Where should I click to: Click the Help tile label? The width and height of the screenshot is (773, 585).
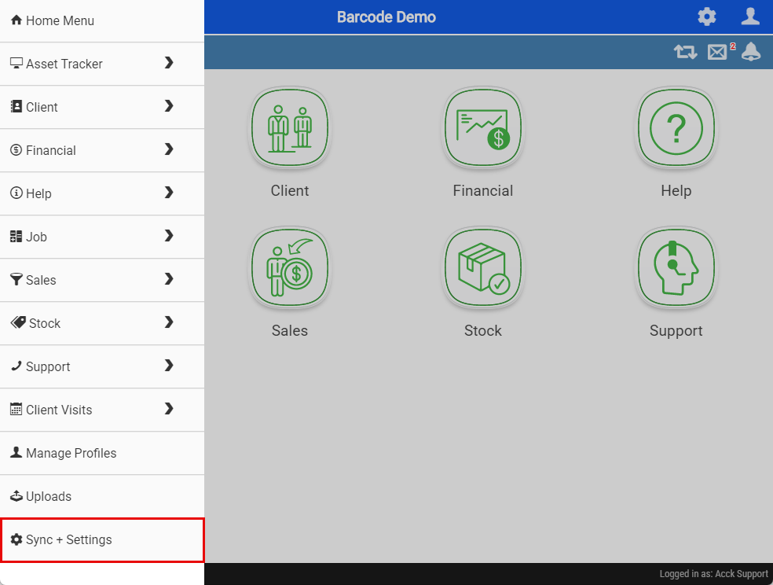676,191
